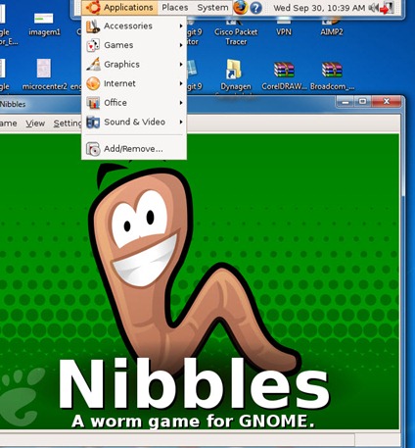Expand the Accessories submenu
The height and width of the screenshot is (448, 415).
tap(134, 25)
